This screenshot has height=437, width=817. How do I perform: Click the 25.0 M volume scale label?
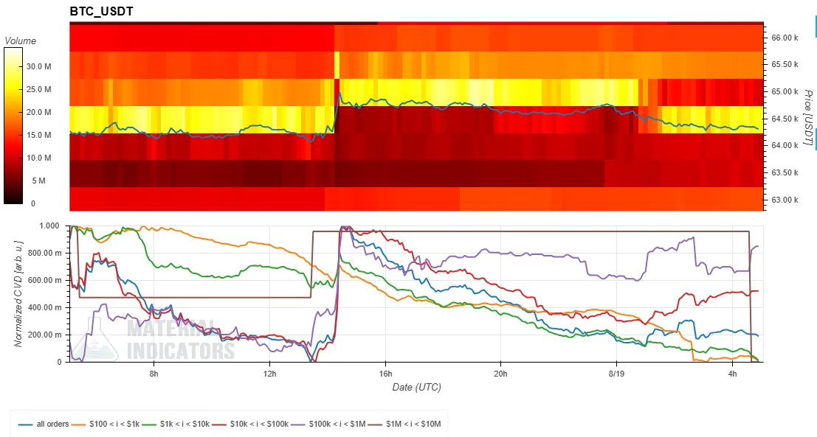tap(38, 89)
